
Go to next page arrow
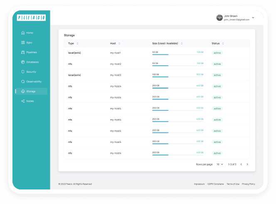(247, 164)
